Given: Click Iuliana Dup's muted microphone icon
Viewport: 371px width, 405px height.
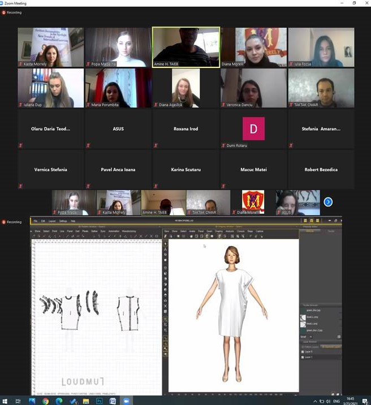Looking at the screenshot, I should tap(20, 105).
